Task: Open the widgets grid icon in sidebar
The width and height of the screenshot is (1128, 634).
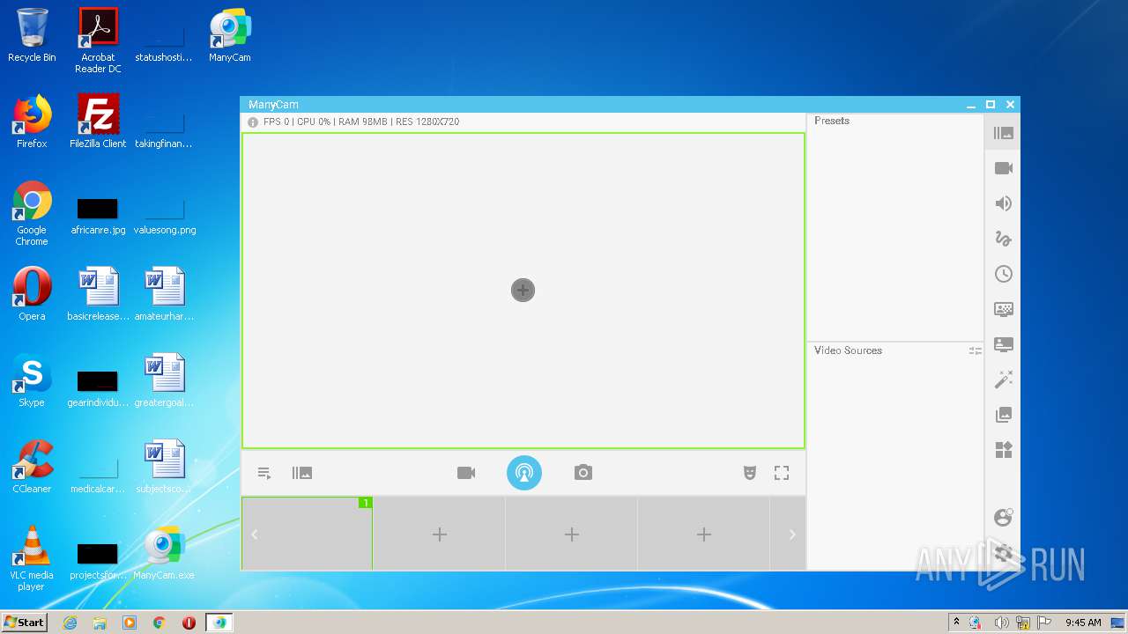Action: coord(1003,450)
